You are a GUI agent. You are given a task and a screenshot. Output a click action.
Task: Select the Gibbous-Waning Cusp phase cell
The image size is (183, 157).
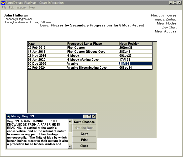[x=93, y=60]
